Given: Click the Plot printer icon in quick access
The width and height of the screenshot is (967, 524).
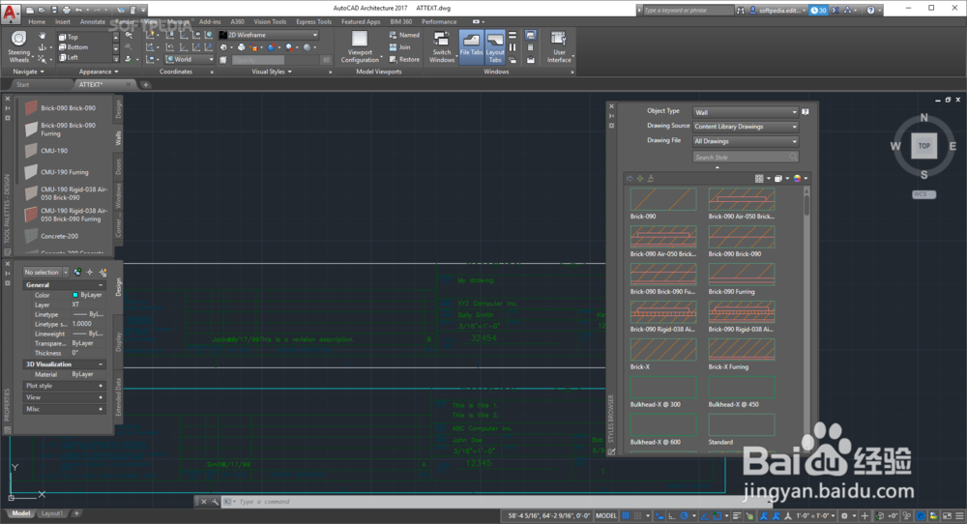Looking at the screenshot, I should coord(66,10).
